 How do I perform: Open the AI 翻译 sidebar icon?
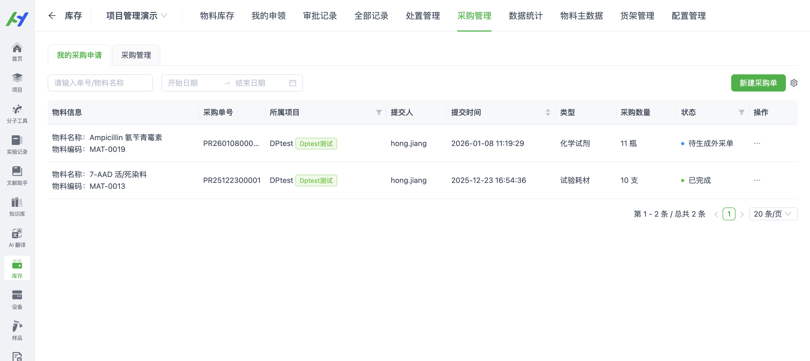point(17,238)
